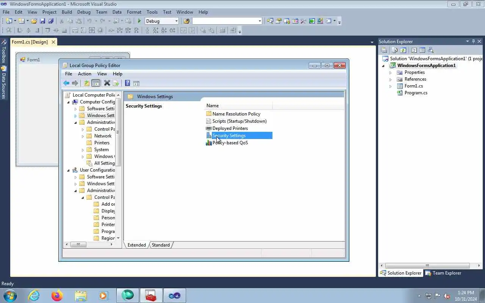Open the Toolbox icon in standard toolbar
This screenshot has width=485, height=303.
pos(303,21)
